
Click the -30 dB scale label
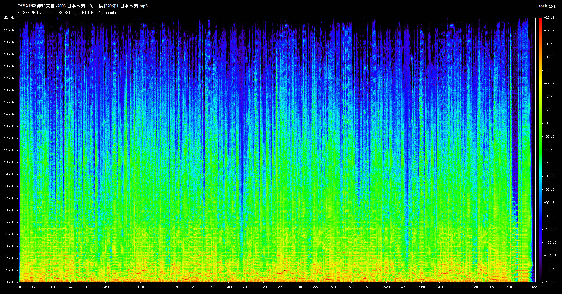[x=549, y=44]
